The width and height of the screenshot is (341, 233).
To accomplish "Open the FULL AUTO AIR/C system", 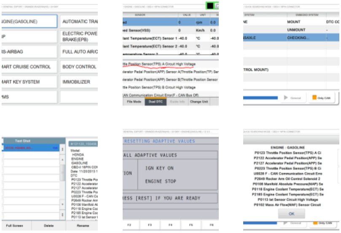I will coord(79,51).
